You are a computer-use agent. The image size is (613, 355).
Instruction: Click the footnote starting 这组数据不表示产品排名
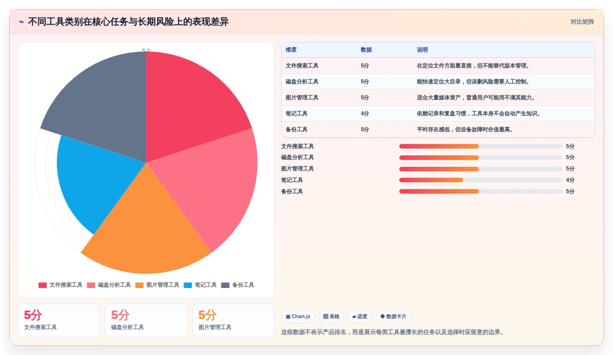[x=394, y=332]
